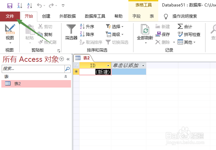
Task: Open the 其他 records dropdown
Action: coord(187,42)
